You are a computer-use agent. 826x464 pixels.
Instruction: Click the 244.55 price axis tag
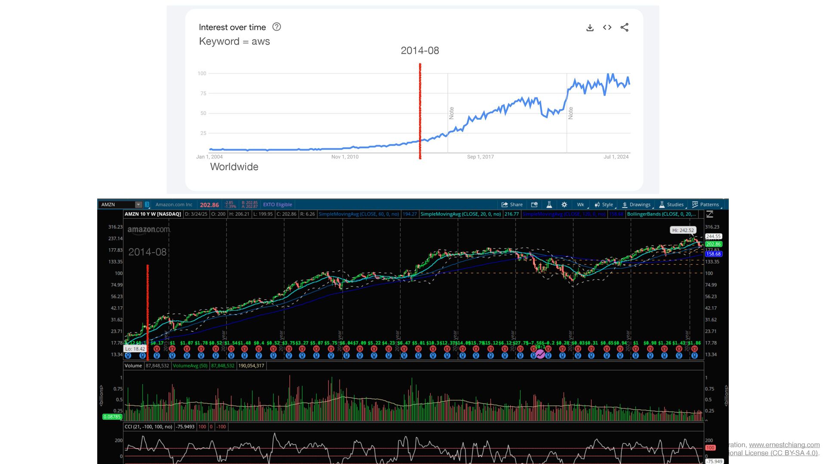point(713,236)
